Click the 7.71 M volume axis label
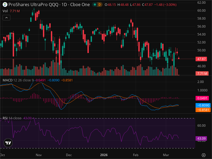Image resolution: width=212 pixels, height=159 pixels. (x=202, y=74)
